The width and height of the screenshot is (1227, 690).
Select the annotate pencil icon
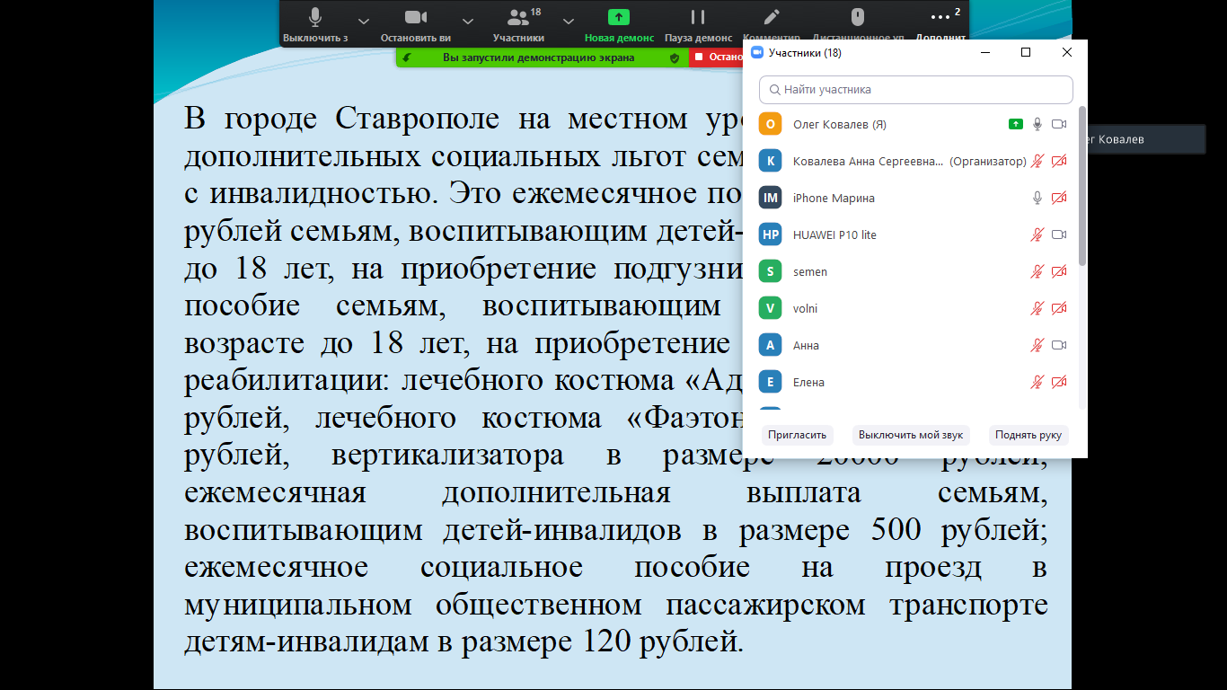(x=771, y=18)
